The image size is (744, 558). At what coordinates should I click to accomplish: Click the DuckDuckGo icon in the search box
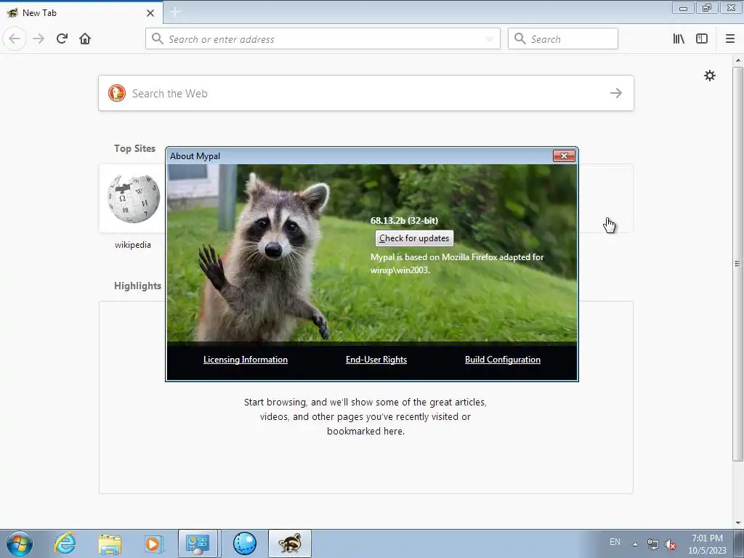(117, 93)
